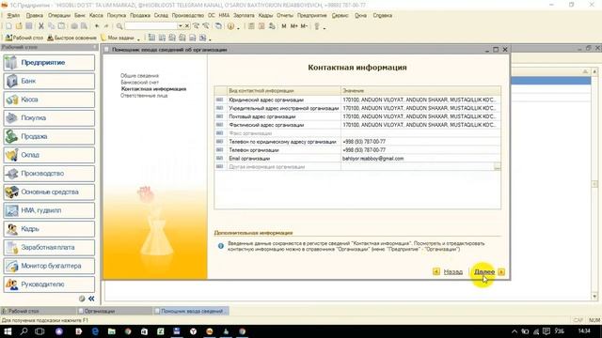Open the Продажа sidebar section

[x=49, y=136]
